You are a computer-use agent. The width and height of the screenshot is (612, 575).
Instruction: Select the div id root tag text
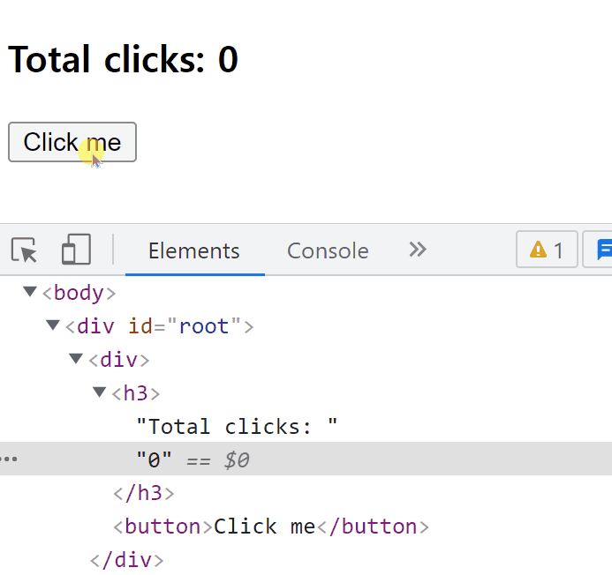click(160, 326)
